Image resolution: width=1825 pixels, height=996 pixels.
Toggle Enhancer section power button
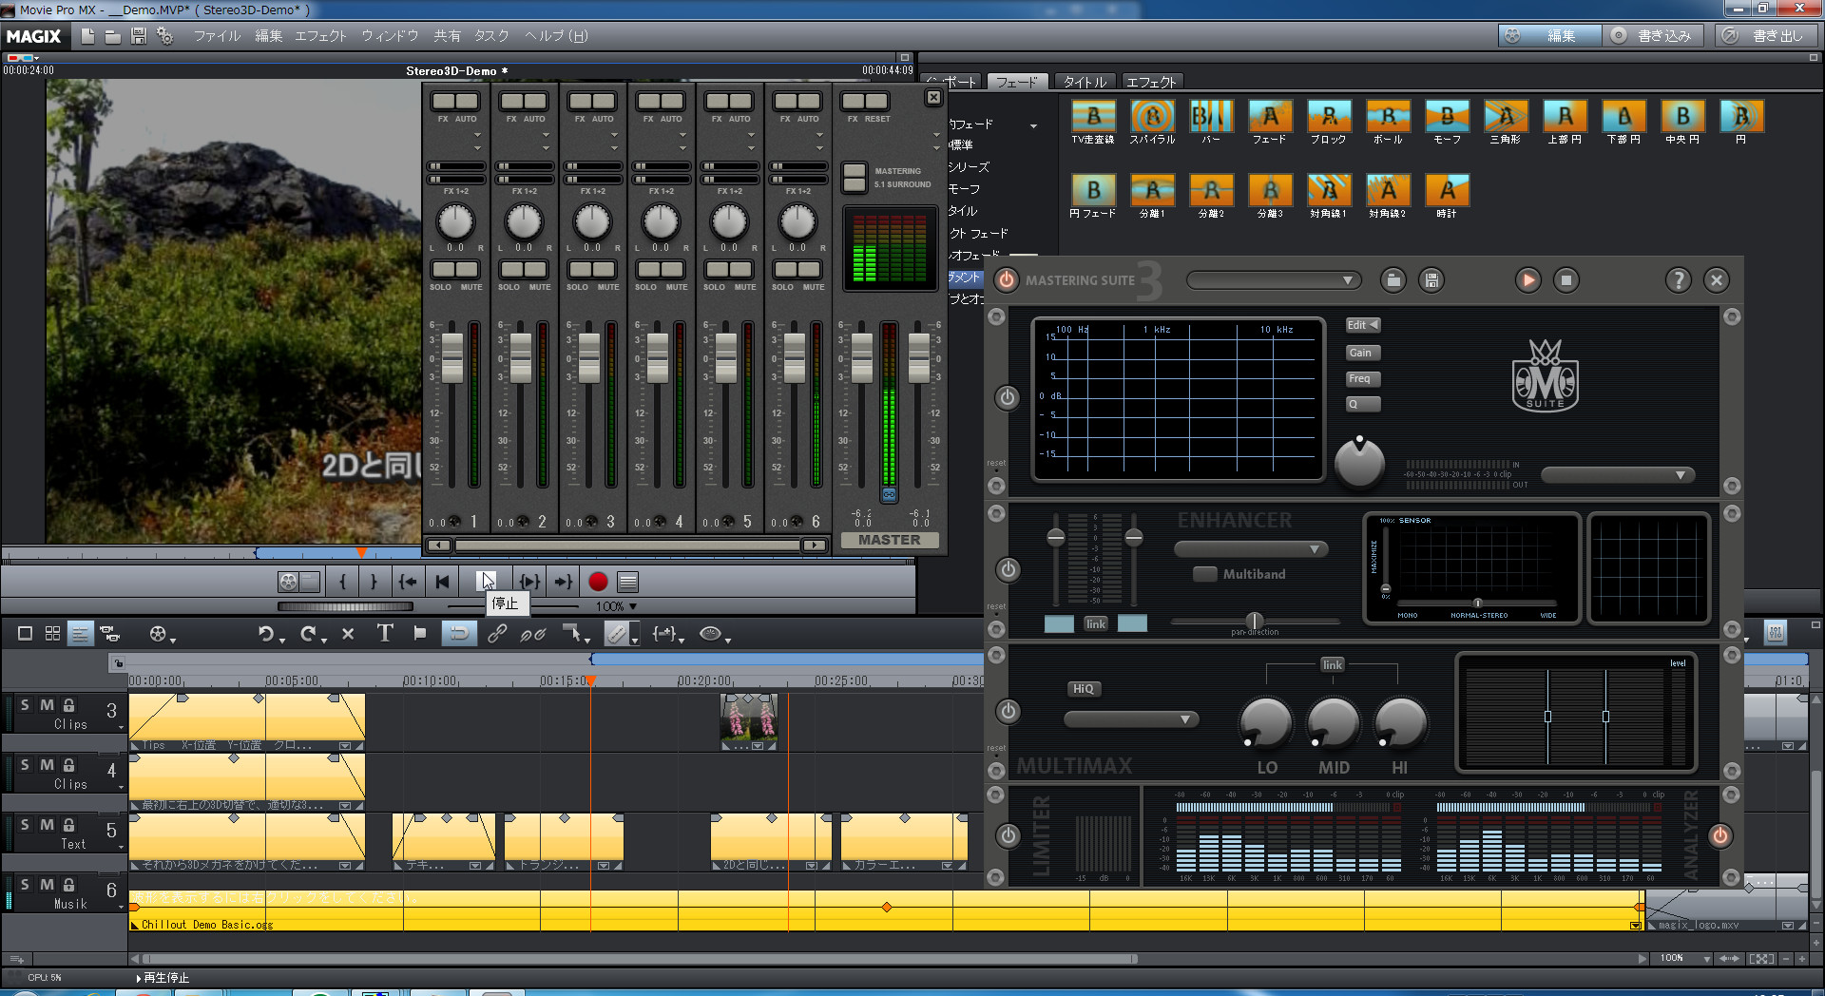pyautogui.click(x=1008, y=569)
